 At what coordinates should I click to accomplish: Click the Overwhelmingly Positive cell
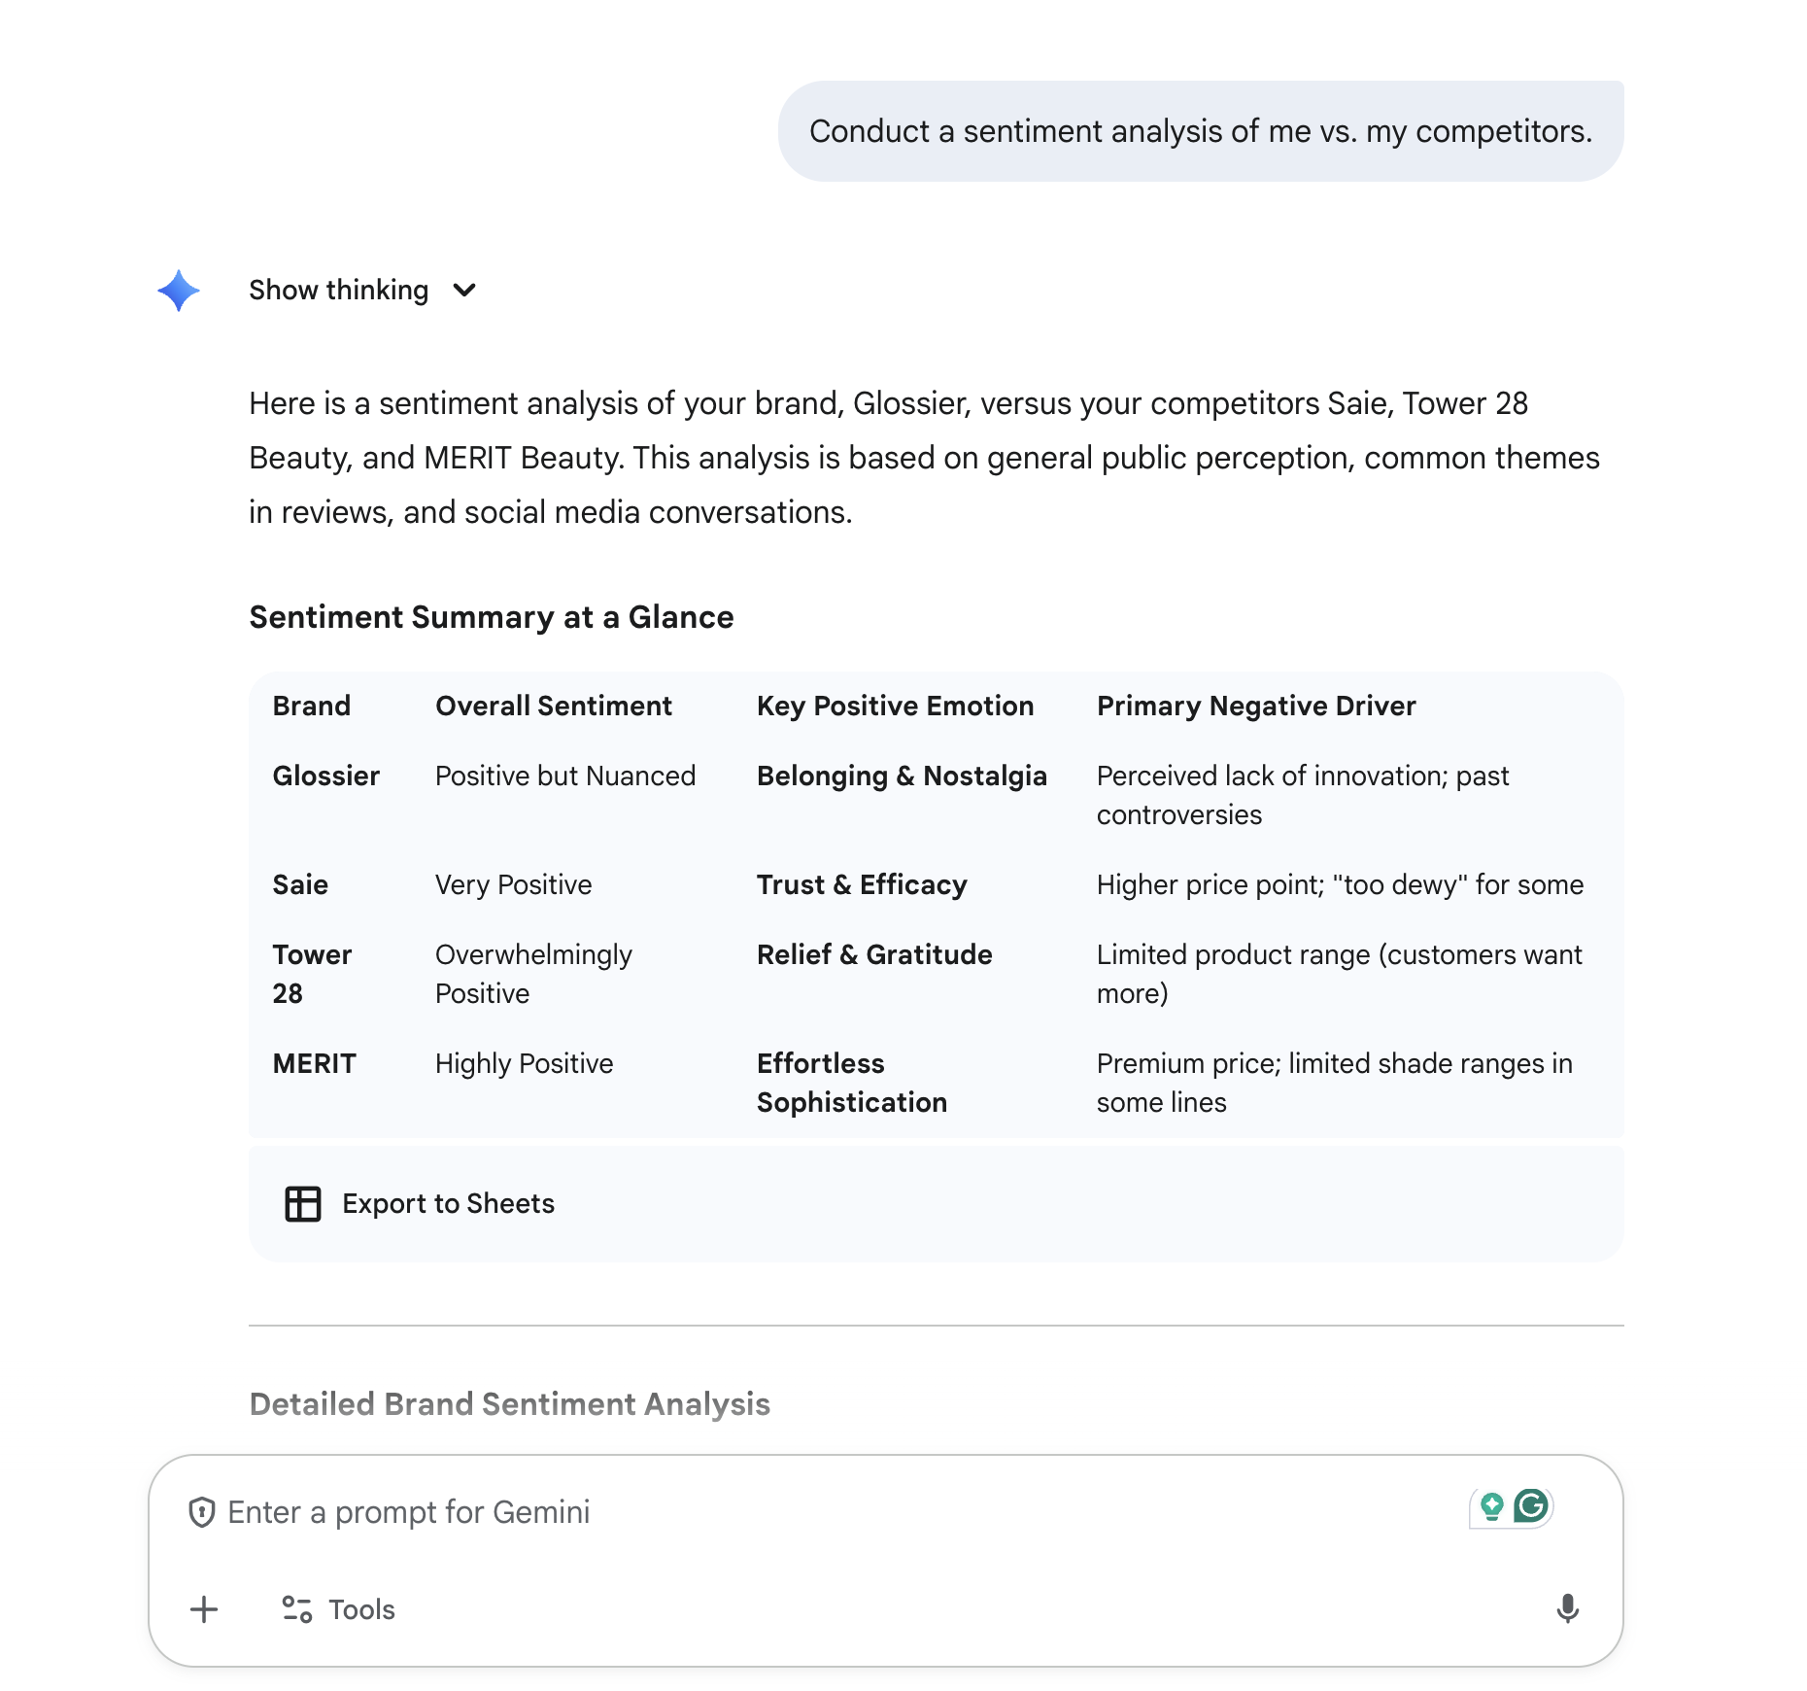[x=533, y=975]
